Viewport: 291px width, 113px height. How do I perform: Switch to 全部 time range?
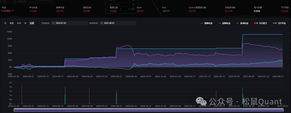click(32, 23)
